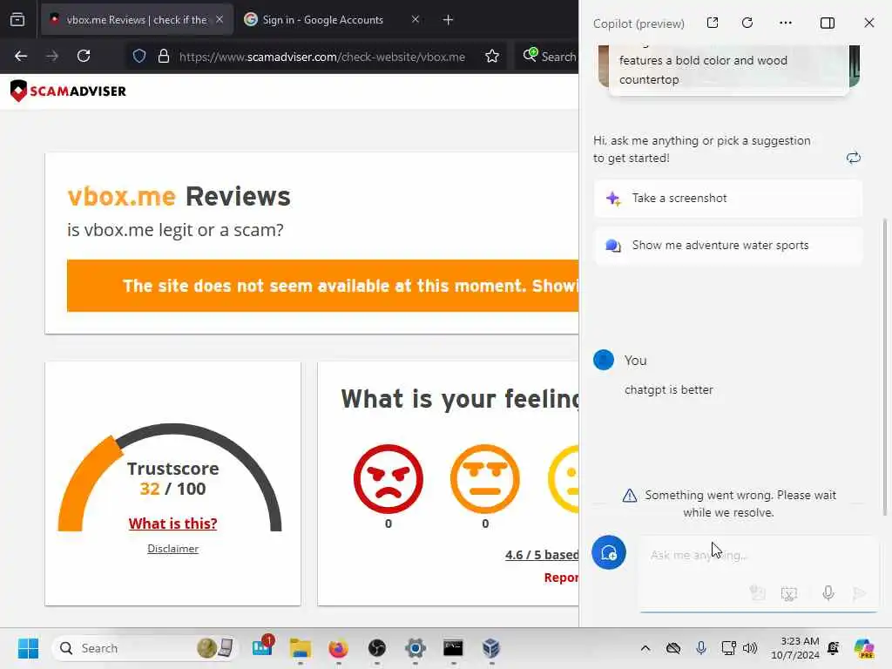Open tracking protection shield icon
The image size is (892, 669).
point(139,56)
